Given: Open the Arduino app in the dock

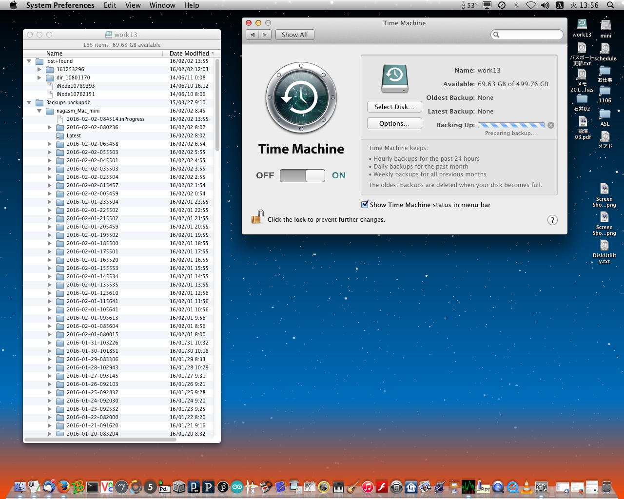Looking at the screenshot, I should (x=237, y=486).
